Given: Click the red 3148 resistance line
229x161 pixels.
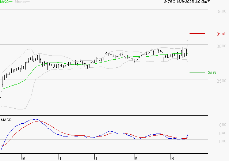Looking at the screenshot, I should (x=198, y=34).
